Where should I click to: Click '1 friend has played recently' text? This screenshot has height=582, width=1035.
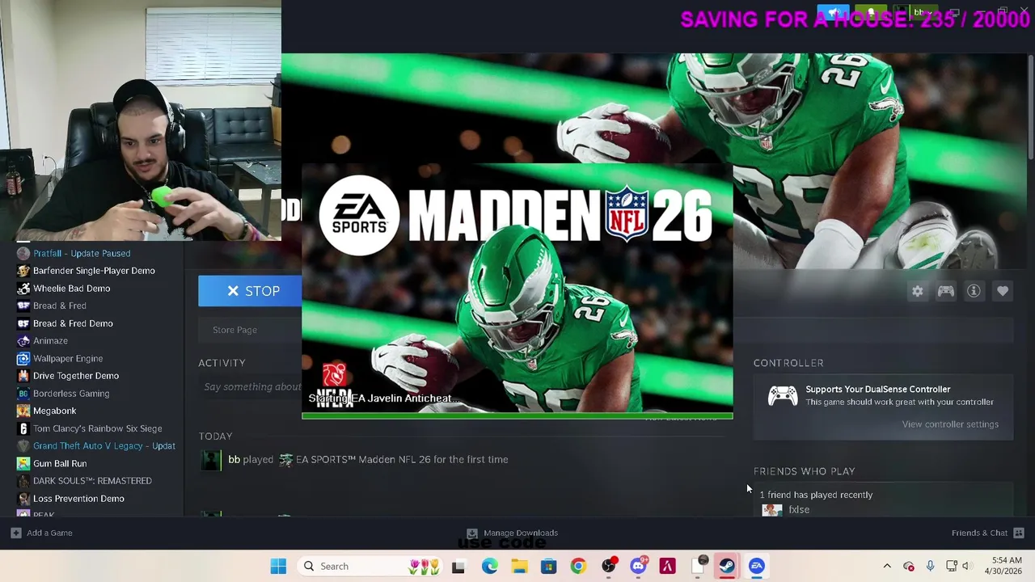[816, 495]
